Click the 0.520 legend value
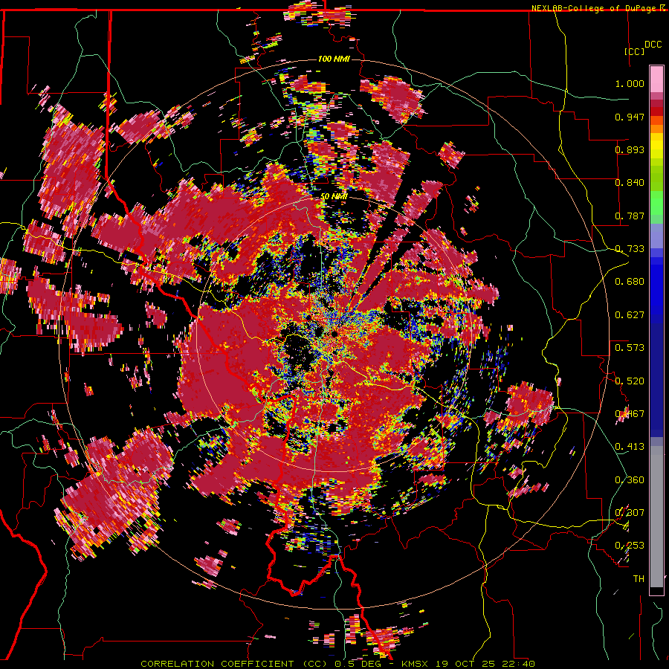The height and width of the screenshot is (669, 669). click(x=630, y=381)
